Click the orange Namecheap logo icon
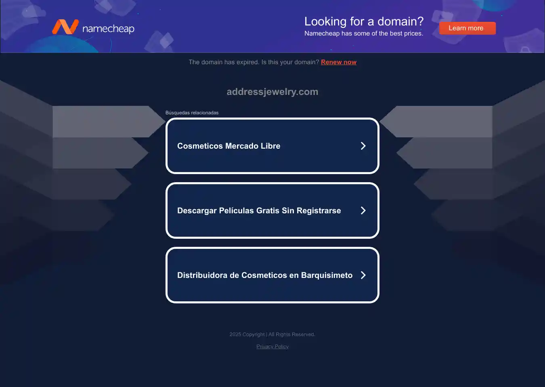Image resolution: width=545 pixels, height=387 pixels. point(65,27)
